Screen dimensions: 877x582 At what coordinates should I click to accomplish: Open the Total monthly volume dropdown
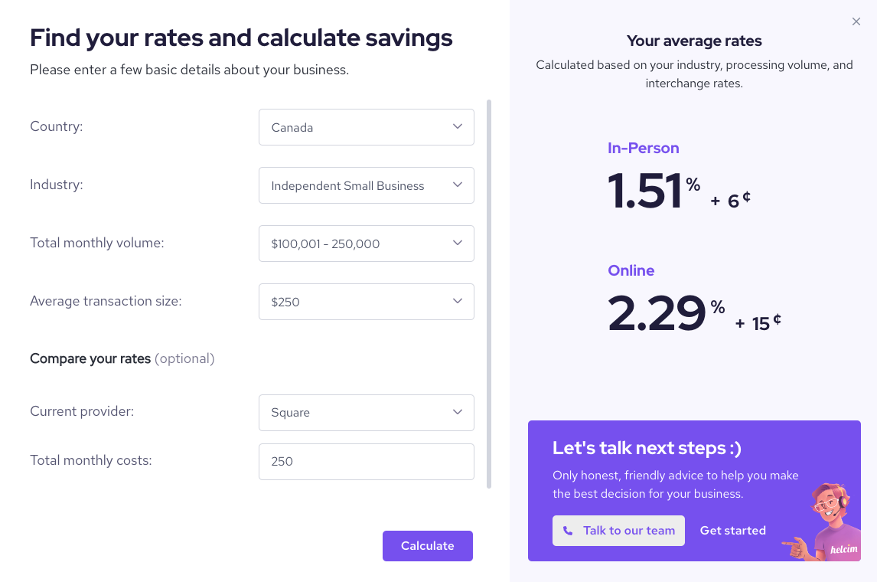click(x=367, y=244)
